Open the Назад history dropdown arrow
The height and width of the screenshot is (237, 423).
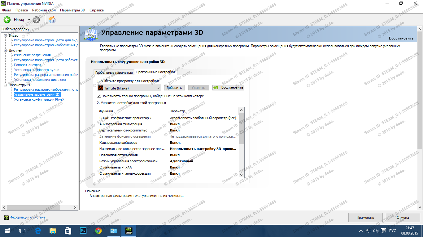[29, 20]
